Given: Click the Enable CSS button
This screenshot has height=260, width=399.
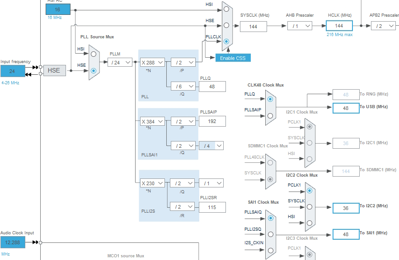Looking at the screenshot, I should tap(233, 58).
